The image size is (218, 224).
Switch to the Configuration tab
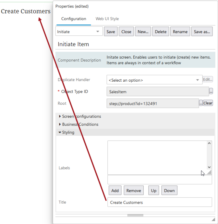(73, 19)
